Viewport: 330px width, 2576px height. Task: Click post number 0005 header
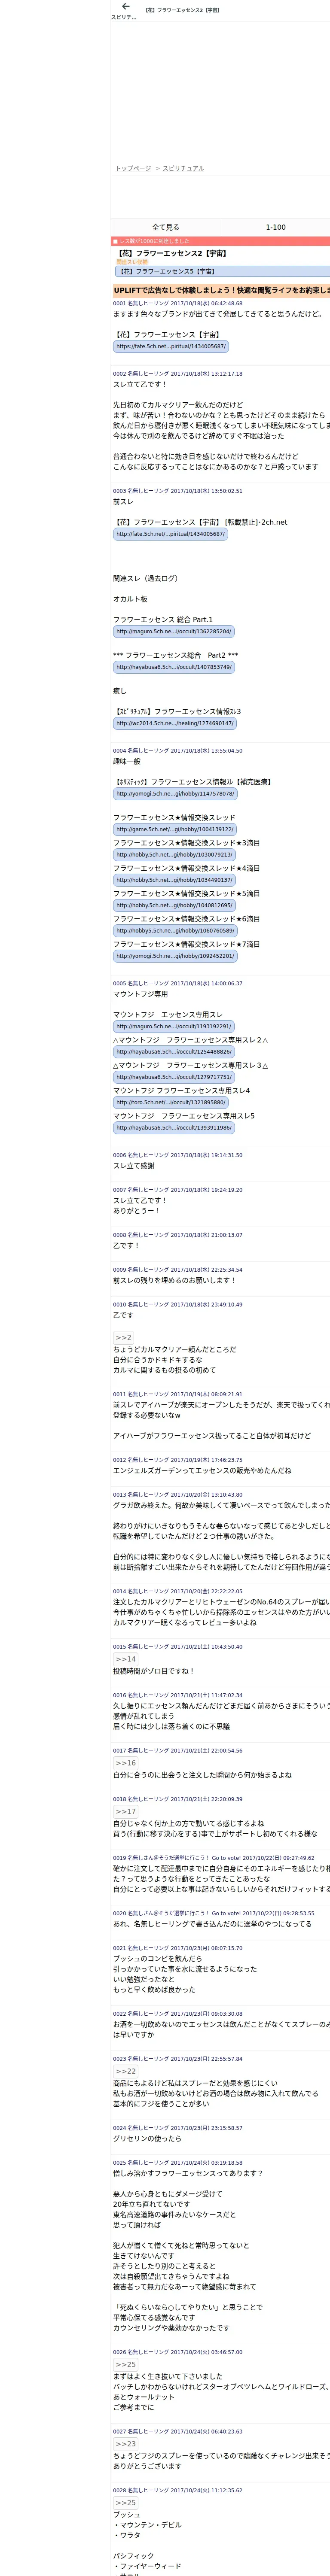[x=177, y=983]
